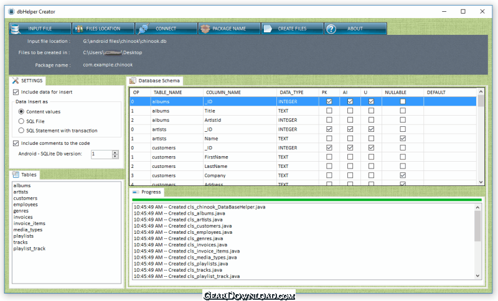Select genres in Tables list
Viewport: 498px width, 301px height.
pos(21,211)
